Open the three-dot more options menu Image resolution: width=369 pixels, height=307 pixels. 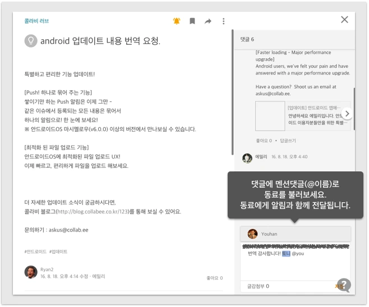point(224,21)
